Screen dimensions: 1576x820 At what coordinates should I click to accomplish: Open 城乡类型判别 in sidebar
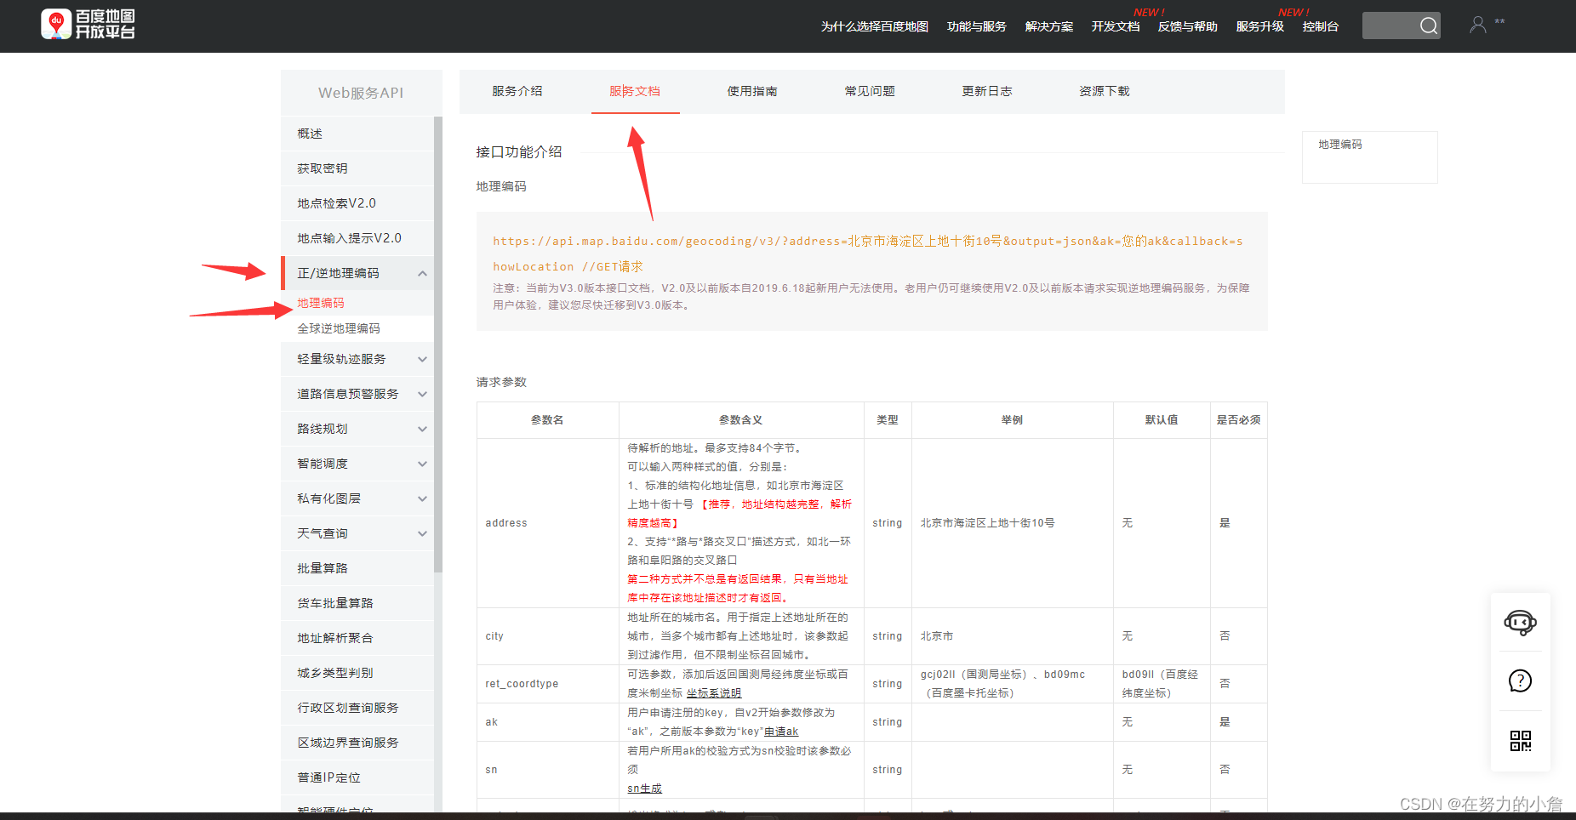(357, 673)
